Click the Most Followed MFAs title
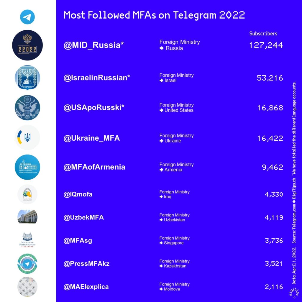 (154, 15)
